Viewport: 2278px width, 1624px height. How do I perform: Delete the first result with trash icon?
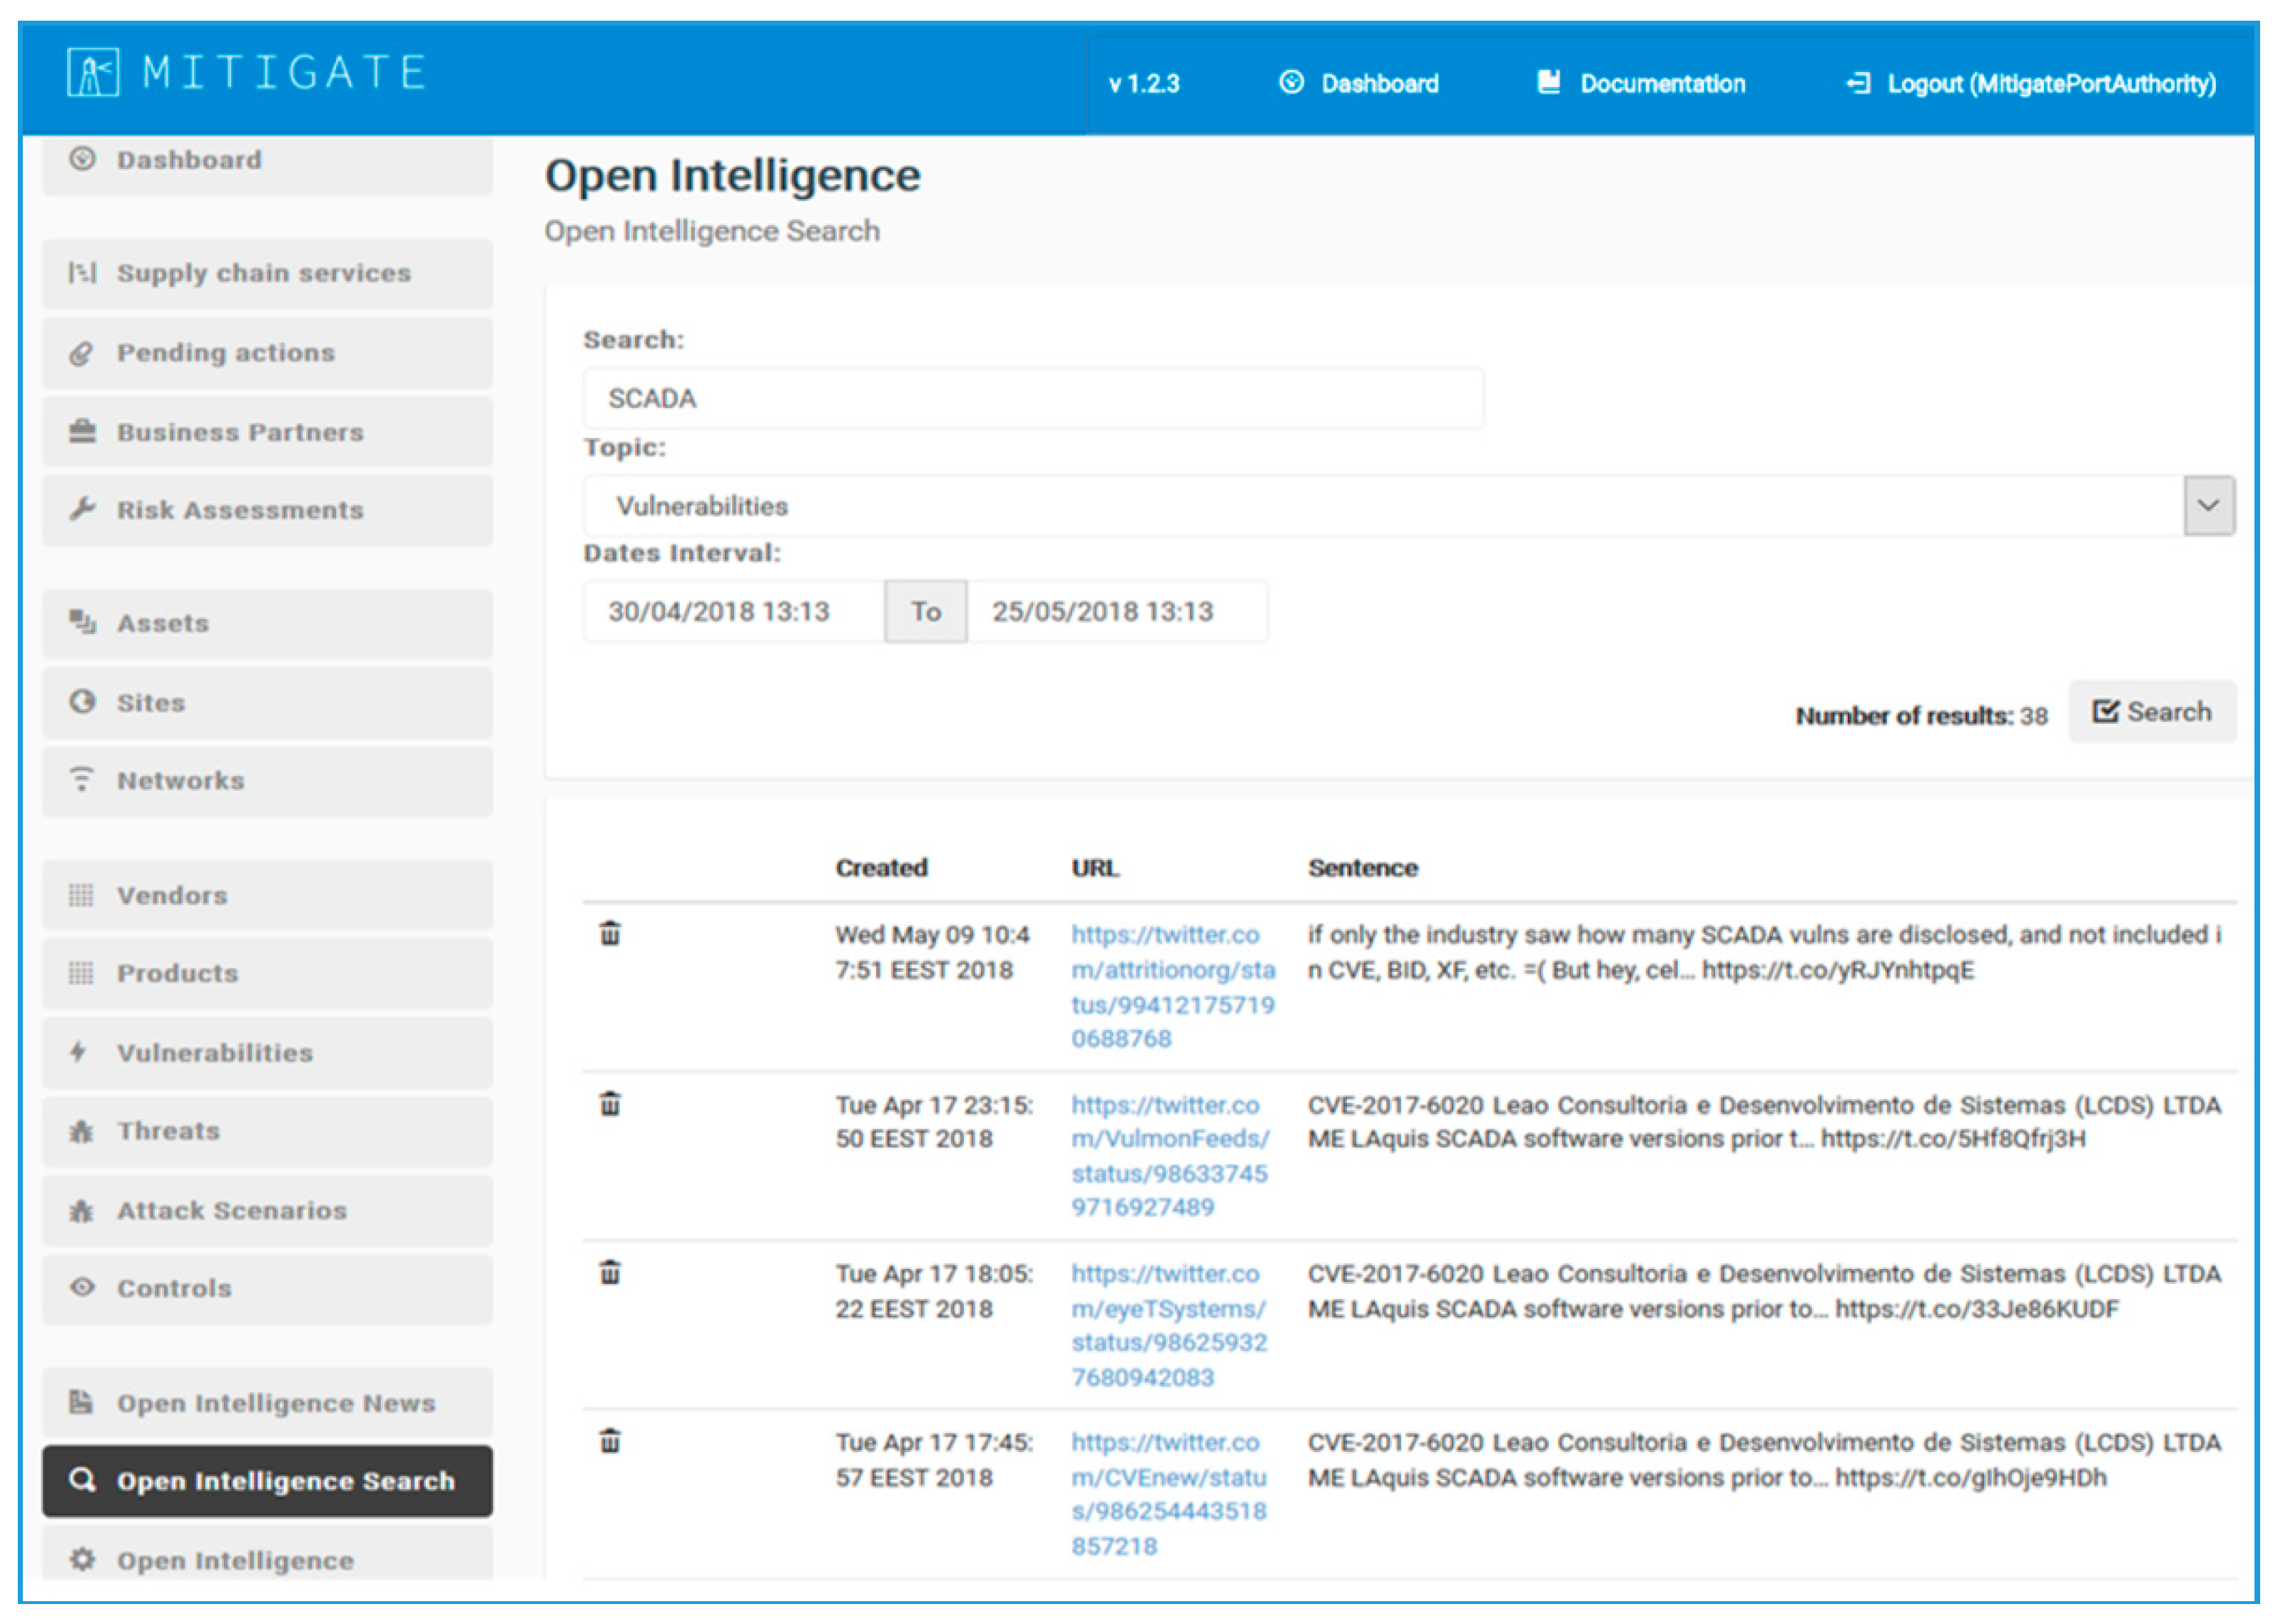pyautogui.click(x=609, y=933)
